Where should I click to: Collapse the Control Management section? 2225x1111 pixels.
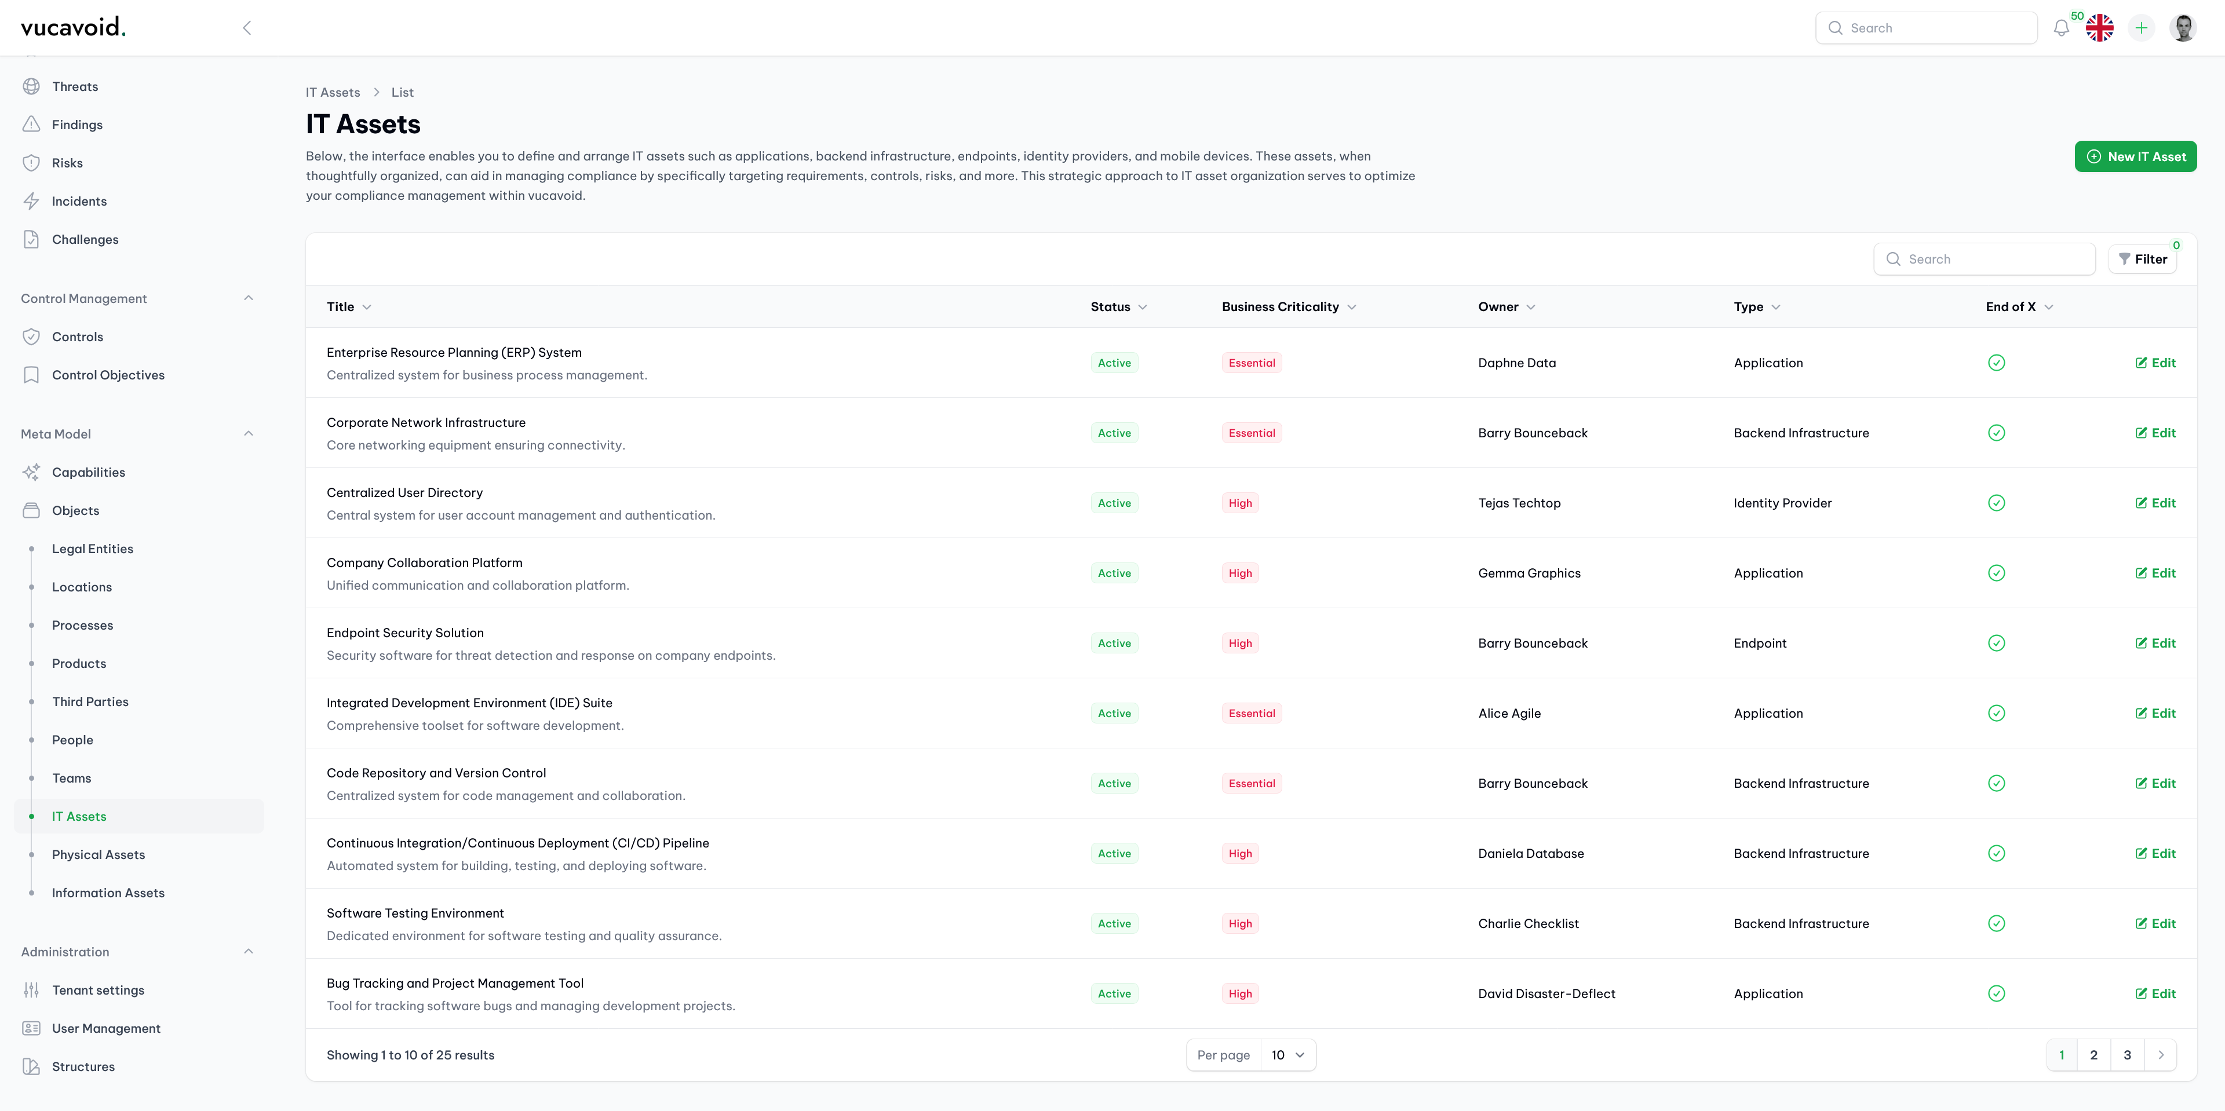click(x=249, y=299)
